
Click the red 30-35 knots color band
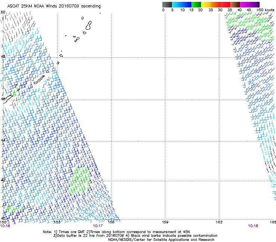(x=225, y=4)
